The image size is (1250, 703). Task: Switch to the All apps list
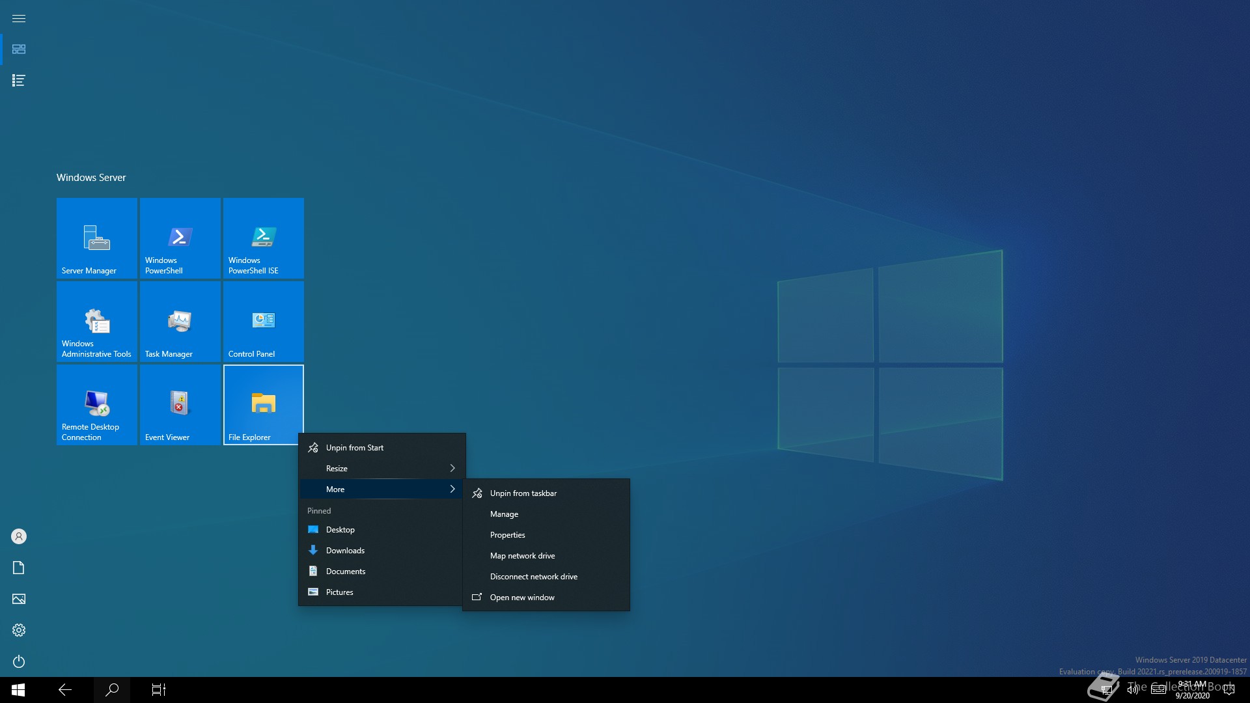(19, 81)
